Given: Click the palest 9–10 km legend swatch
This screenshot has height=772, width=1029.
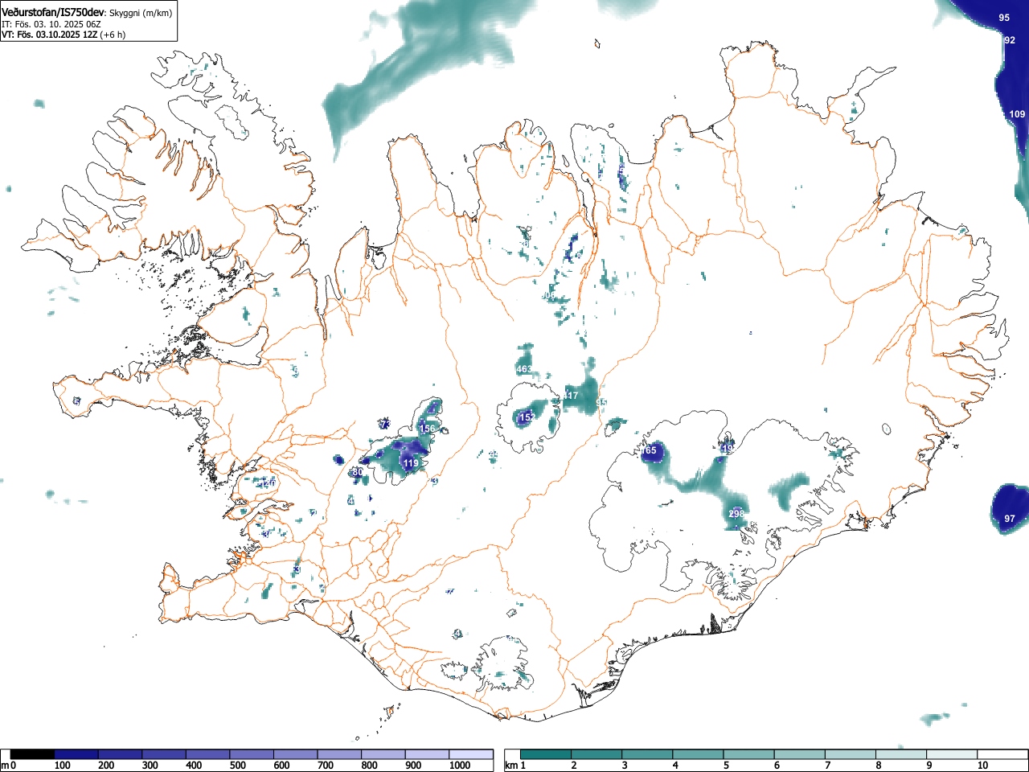Looking at the screenshot, I should 953,754.
